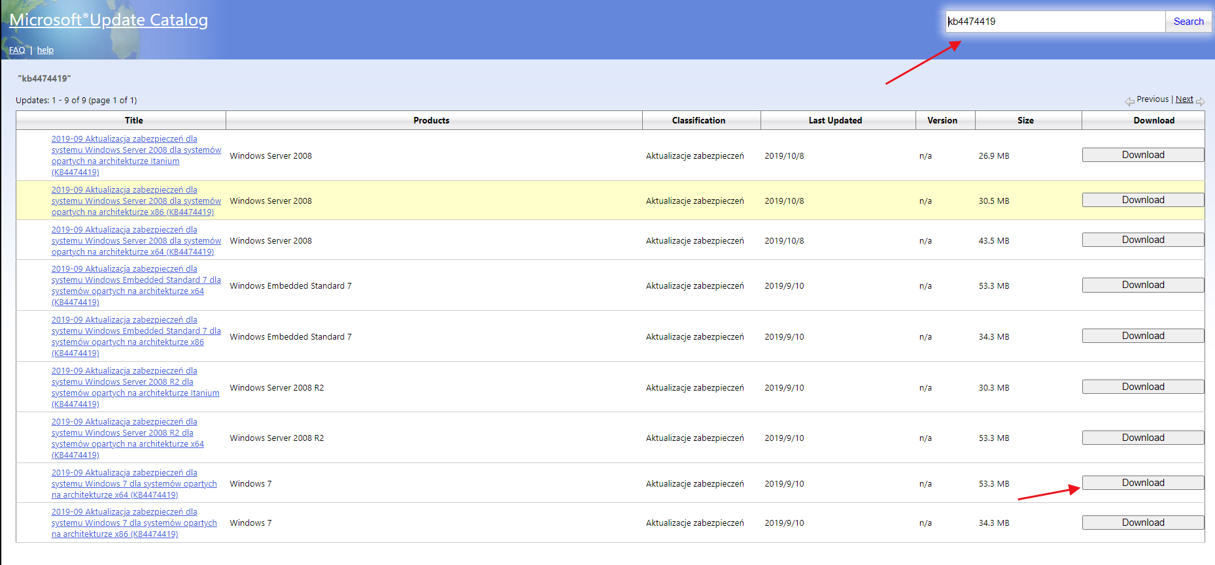Open the help link in header
1215x565 pixels.
coord(45,50)
